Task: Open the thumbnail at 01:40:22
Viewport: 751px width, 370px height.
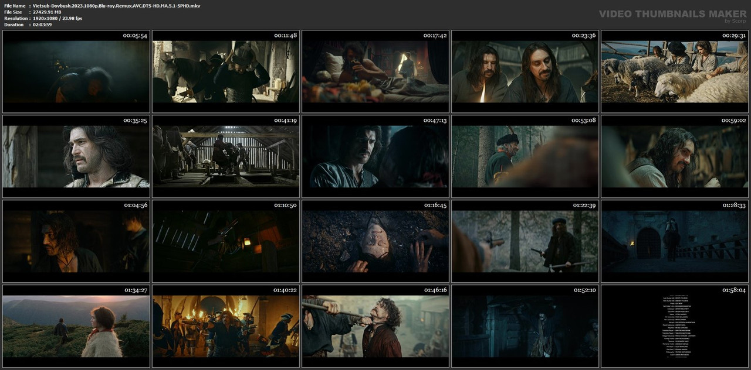Action: (x=226, y=326)
